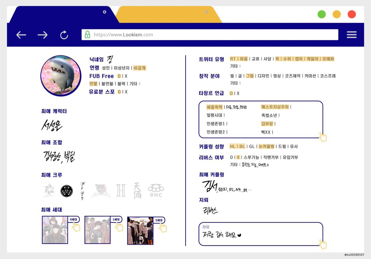Viewport: 371px width, 259px height.
Task: Toggle the 캡처 Twitter type option
Action: tap(299, 59)
